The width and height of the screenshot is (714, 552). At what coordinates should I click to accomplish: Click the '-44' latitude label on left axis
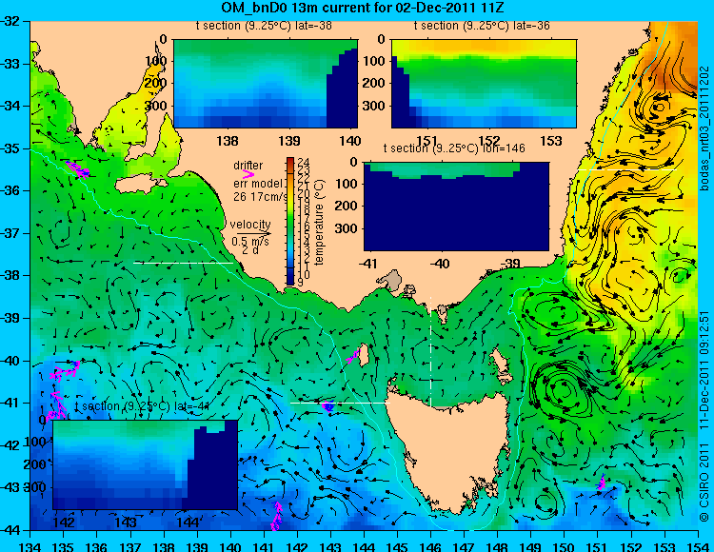click(10, 530)
